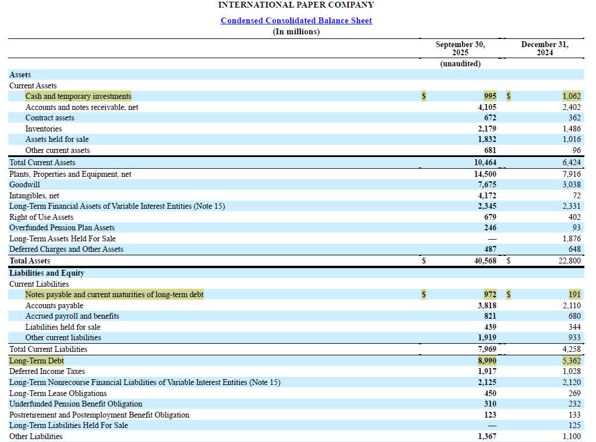Select the Right of Use Assets row
Image resolution: width=596 pixels, height=442 pixels.
[x=41, y=217]
